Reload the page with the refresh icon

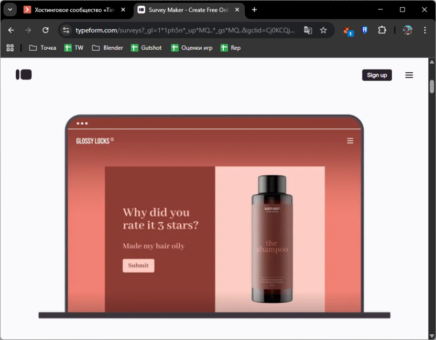point(45,30)
